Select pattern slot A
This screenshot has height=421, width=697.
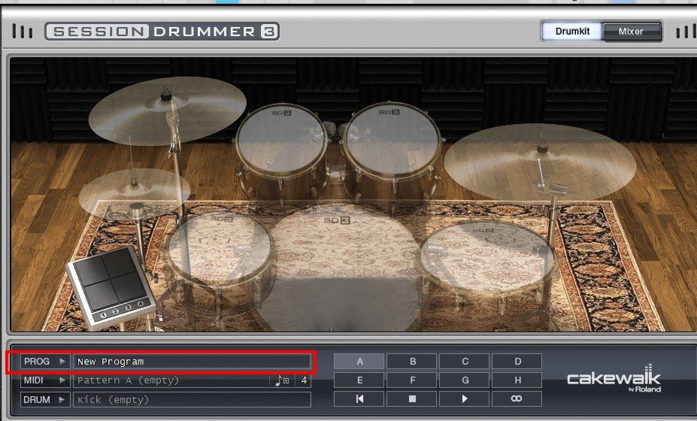[x=359, y=362]
